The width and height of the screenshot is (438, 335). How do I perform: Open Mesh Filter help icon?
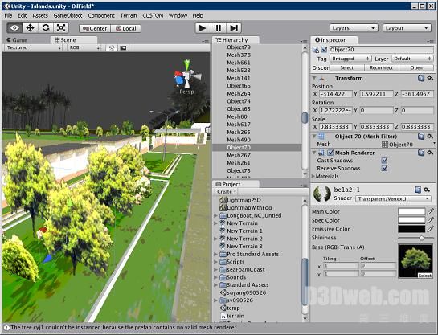click(x=421, y=137)
